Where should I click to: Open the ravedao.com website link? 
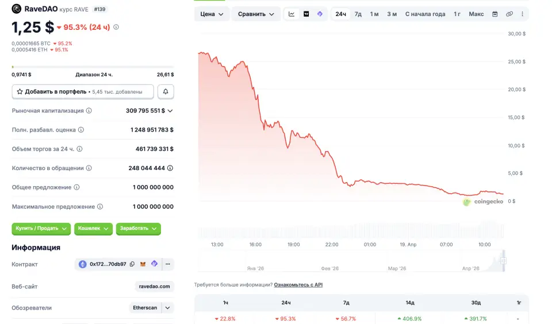point(155,286)
